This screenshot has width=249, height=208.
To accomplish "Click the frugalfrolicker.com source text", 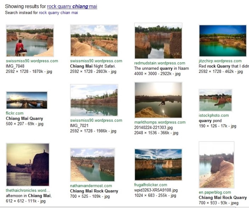I will [x=151, y=185].
